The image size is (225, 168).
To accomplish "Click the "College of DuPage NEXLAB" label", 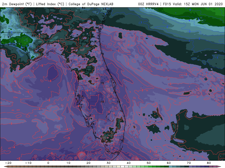I will pos(91,4).
